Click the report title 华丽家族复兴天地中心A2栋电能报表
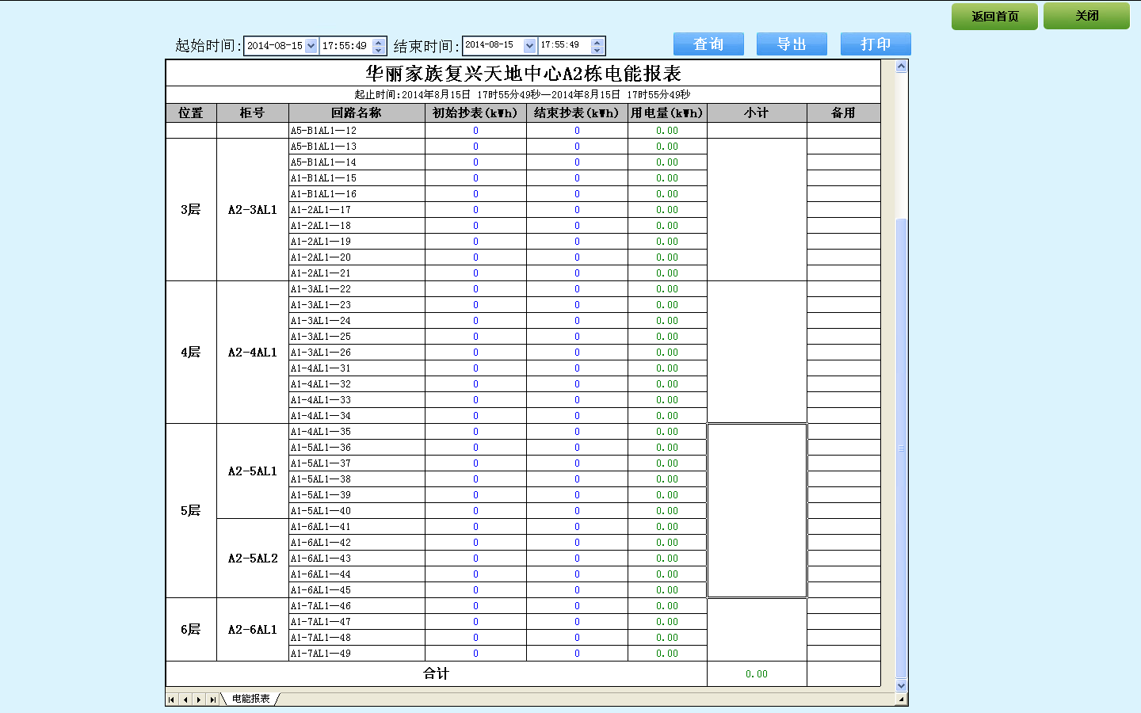The image size is (1141, 713). pos(523,74)
